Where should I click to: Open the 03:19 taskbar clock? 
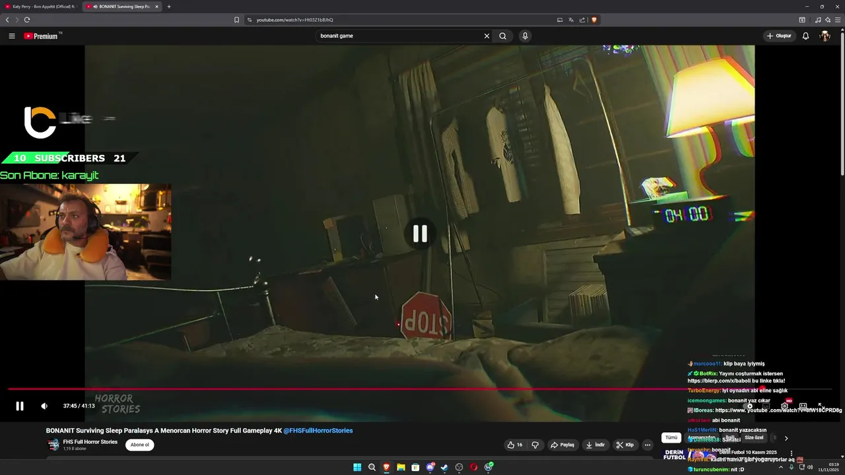[828, 467]
